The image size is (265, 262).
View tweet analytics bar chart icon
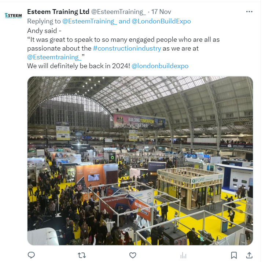[183, 255]
